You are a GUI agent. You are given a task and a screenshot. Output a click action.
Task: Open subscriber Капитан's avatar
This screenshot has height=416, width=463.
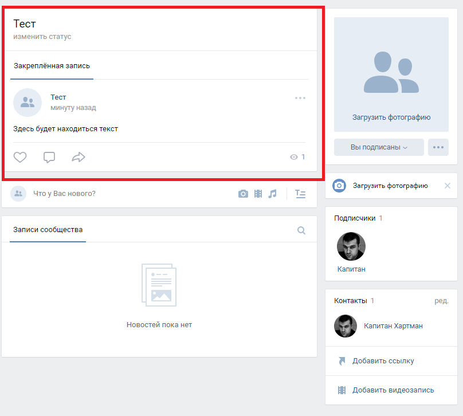(351, 246)
